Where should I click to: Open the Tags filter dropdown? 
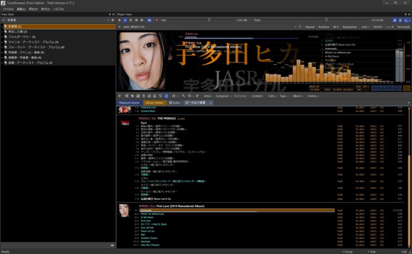click(x=284, y=96)
